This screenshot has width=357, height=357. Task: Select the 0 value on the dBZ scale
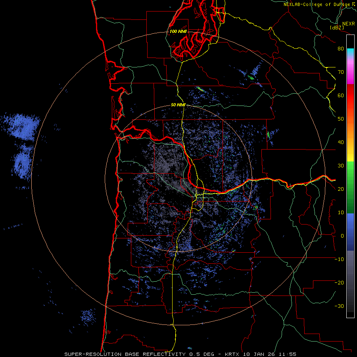[342, 236]
